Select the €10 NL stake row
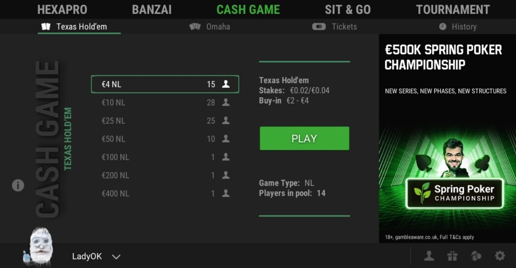 coord(165,103)
